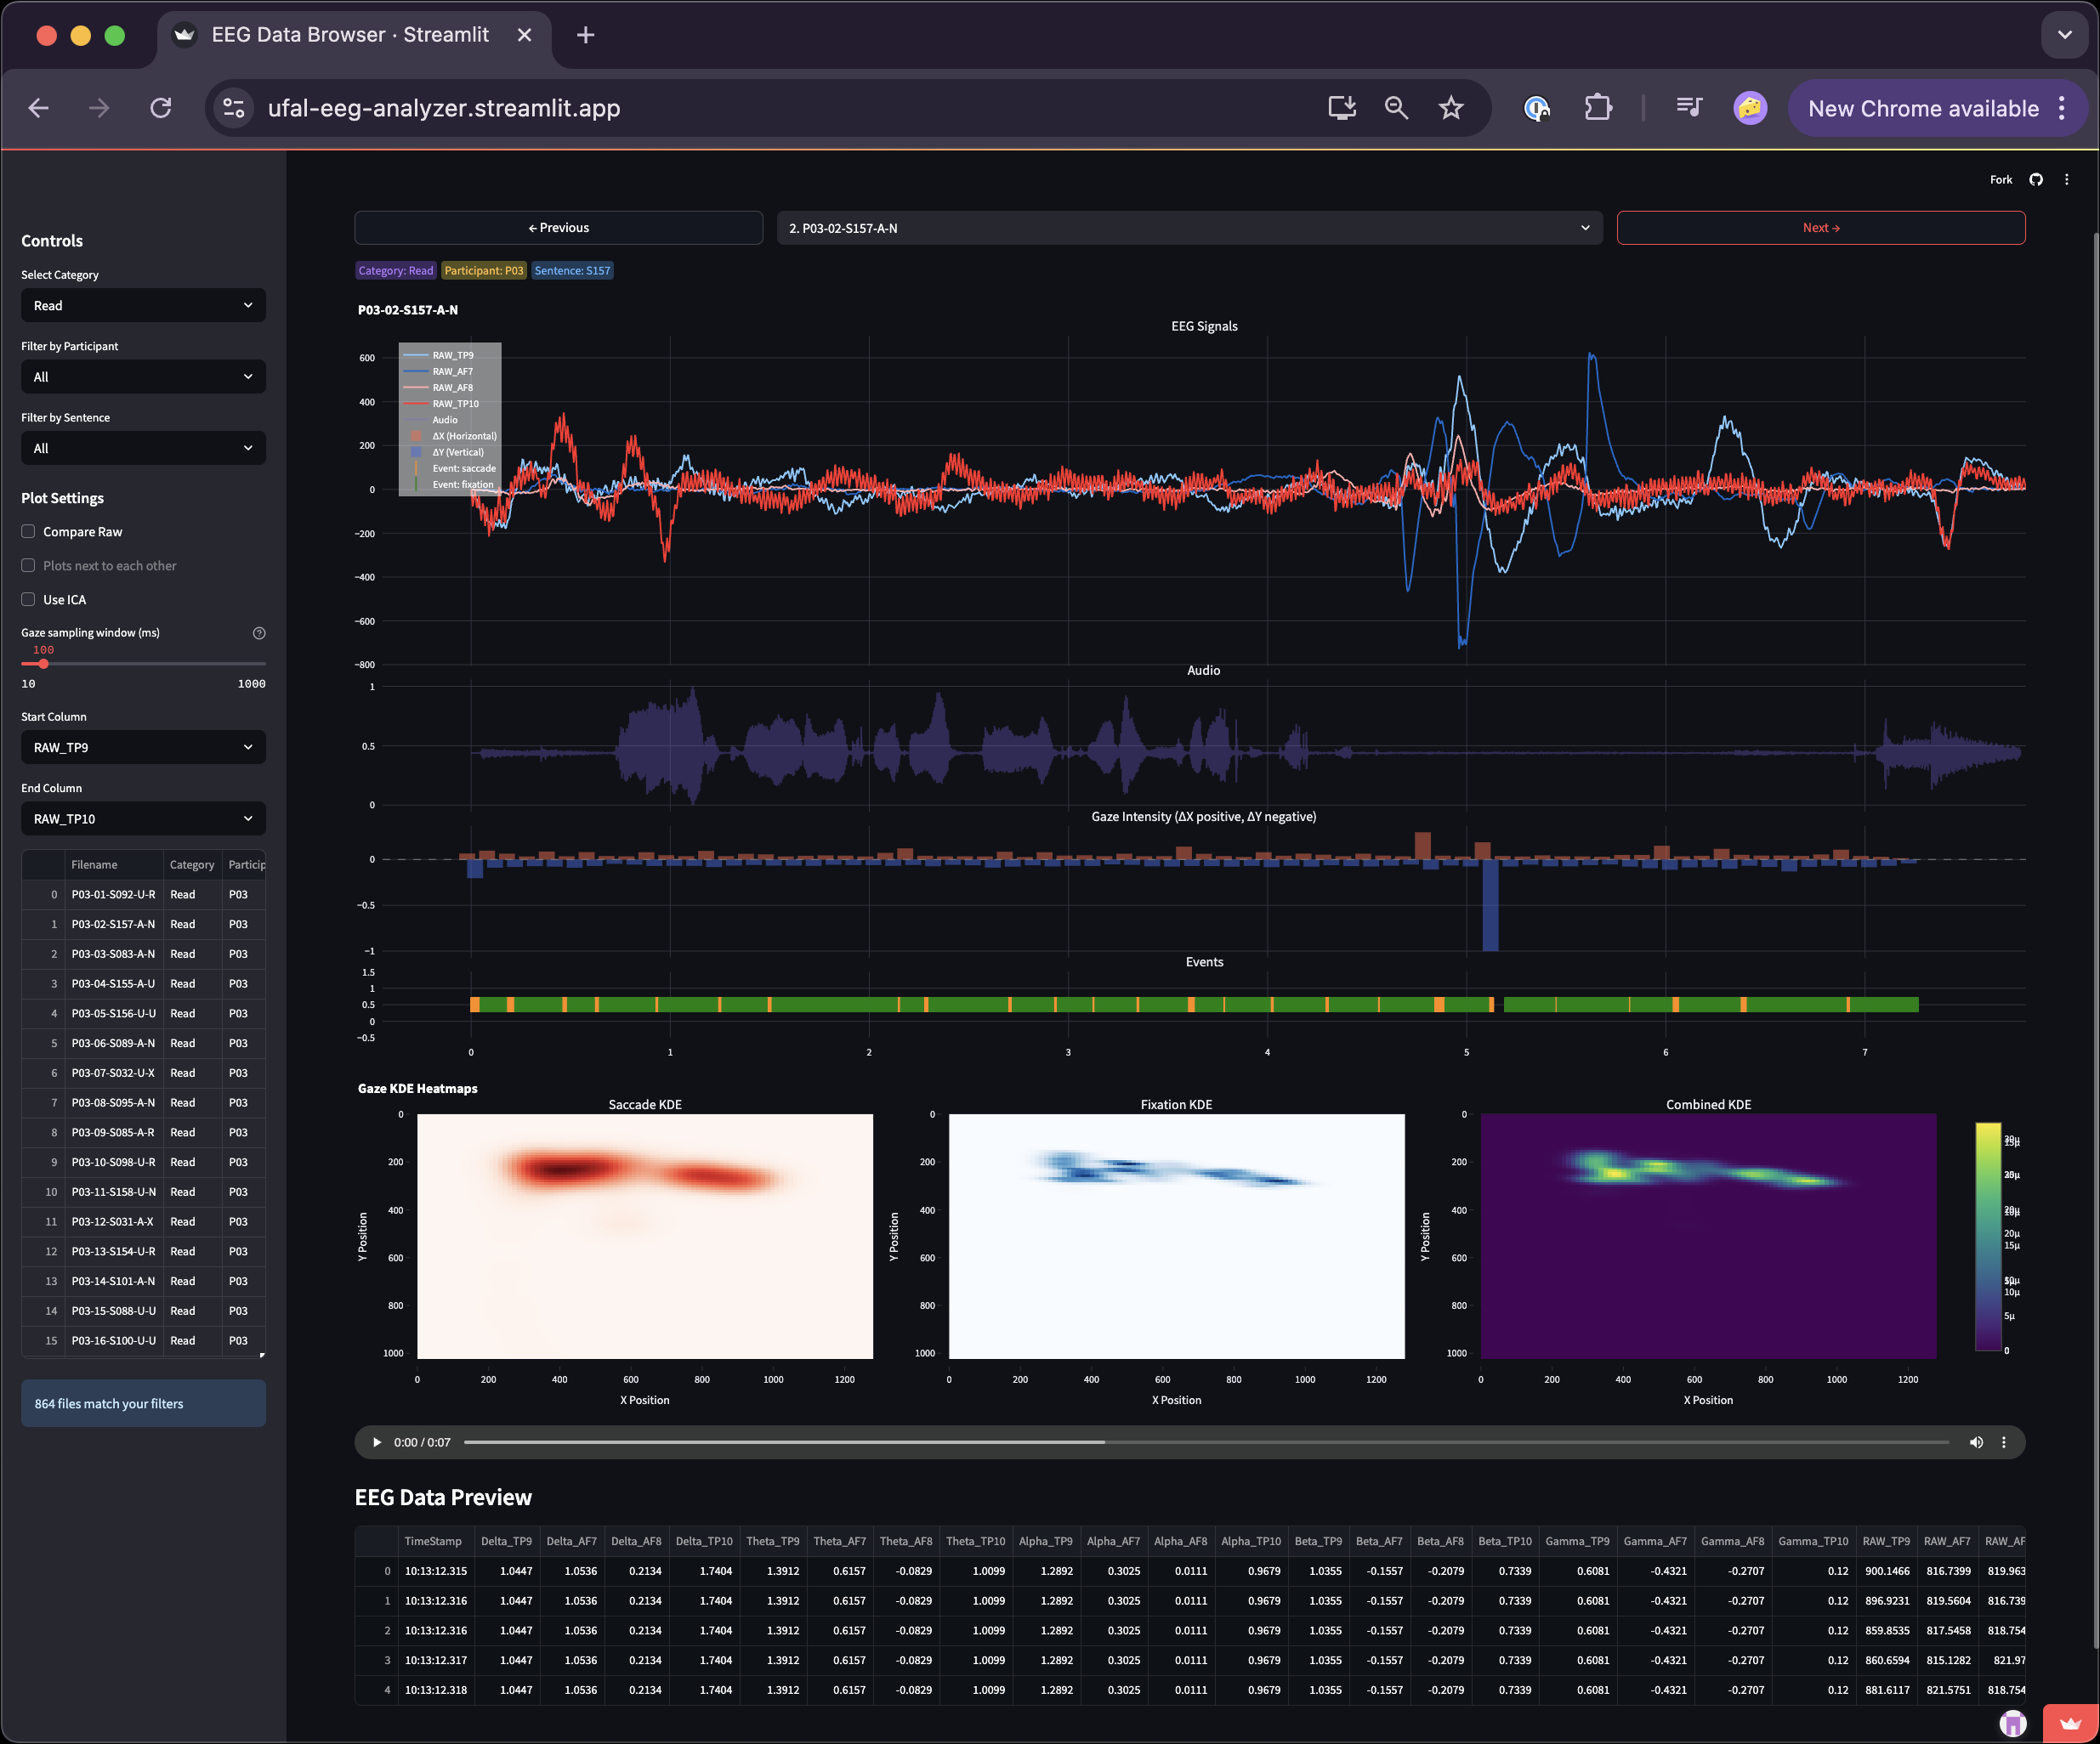Click the Fixation KDE heatmap
2100x1744 pixels.
coord(1177,1237)
